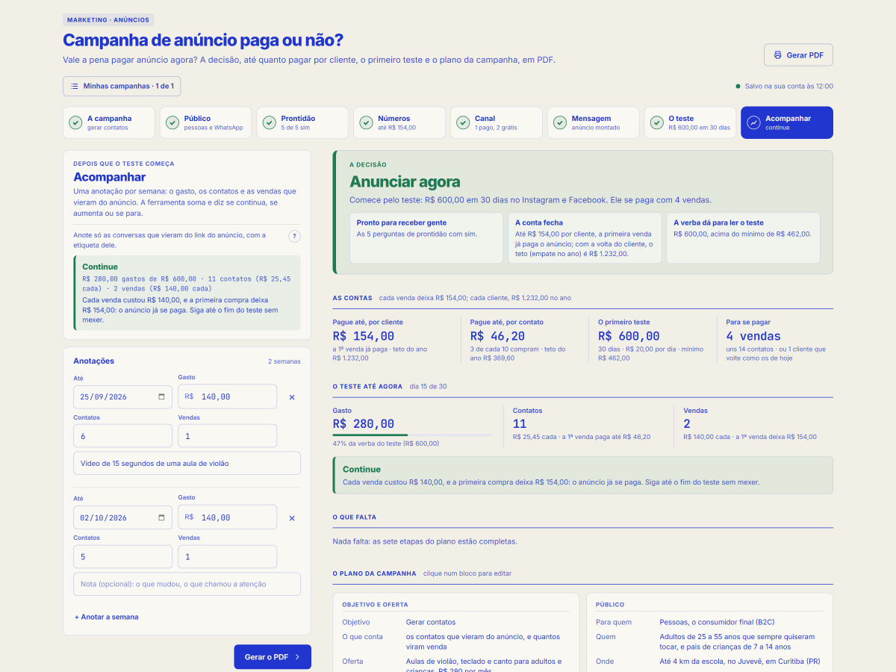Click the blue Gerar o PDF button

pos(273,657)
